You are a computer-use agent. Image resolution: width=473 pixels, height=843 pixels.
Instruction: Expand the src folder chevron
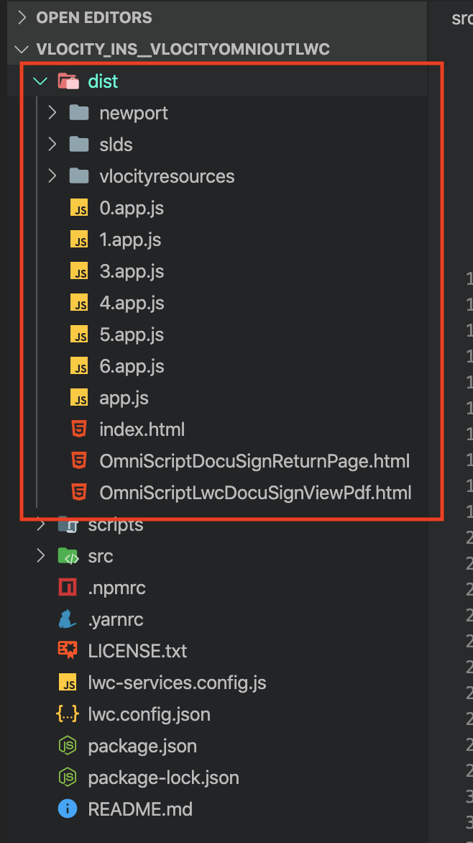pyautogui.click(x=41, y=556)
